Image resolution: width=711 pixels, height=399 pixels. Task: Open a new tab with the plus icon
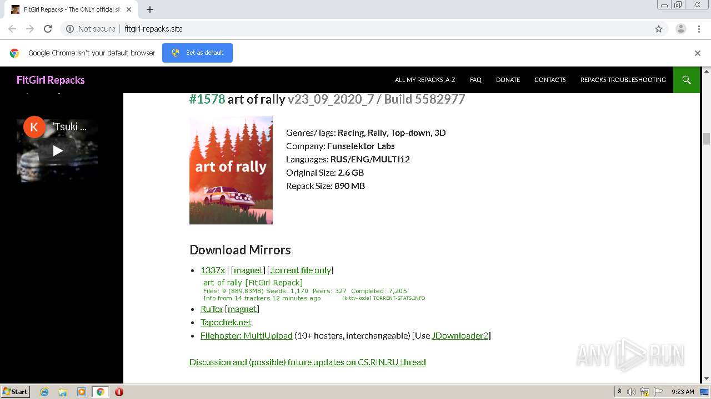(x=149, y=9)
